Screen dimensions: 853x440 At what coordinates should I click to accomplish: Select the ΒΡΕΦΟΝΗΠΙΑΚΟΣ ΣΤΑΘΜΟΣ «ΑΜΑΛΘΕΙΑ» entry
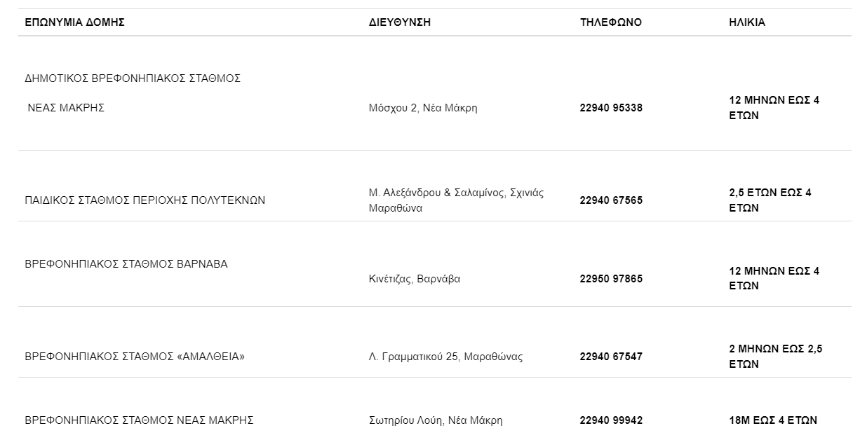pyautogui.click(x=135, y=357)
